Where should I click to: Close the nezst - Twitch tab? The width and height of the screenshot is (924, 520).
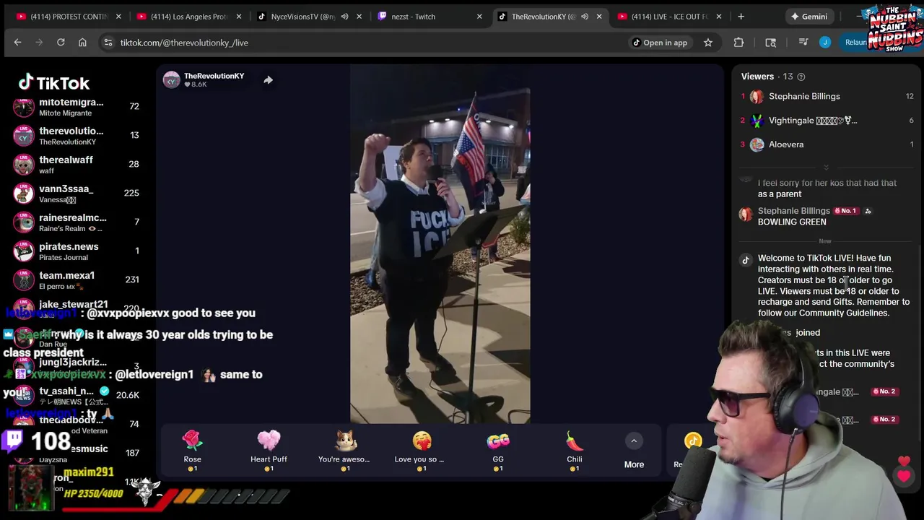479,17
